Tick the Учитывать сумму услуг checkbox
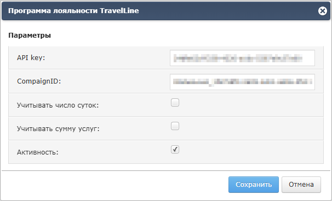The image size is (332, 201). coord(175,126)
